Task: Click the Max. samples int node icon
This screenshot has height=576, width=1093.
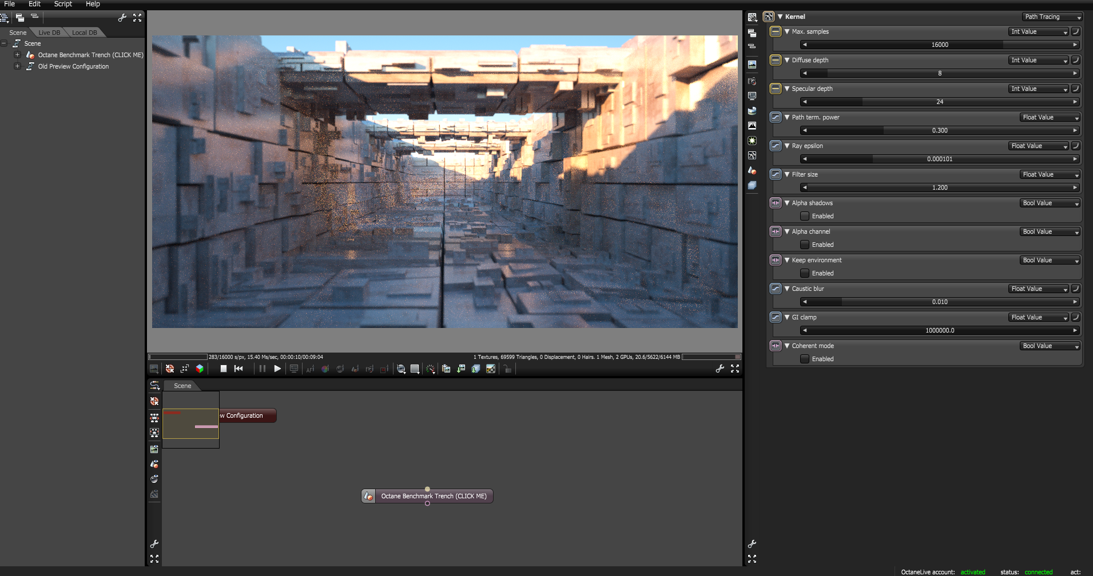Action: [776, 31]
